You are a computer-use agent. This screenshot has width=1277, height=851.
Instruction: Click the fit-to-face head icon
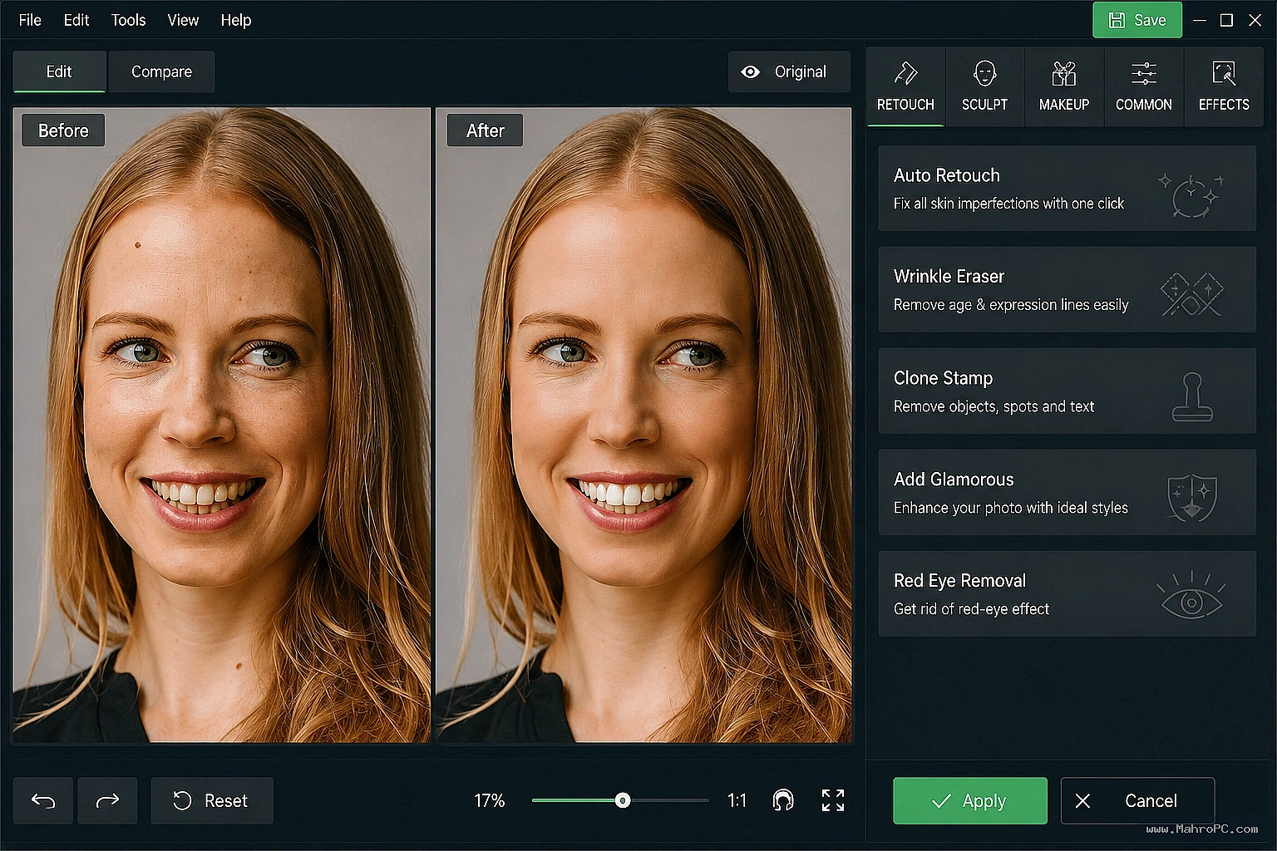tap(783, 800)
